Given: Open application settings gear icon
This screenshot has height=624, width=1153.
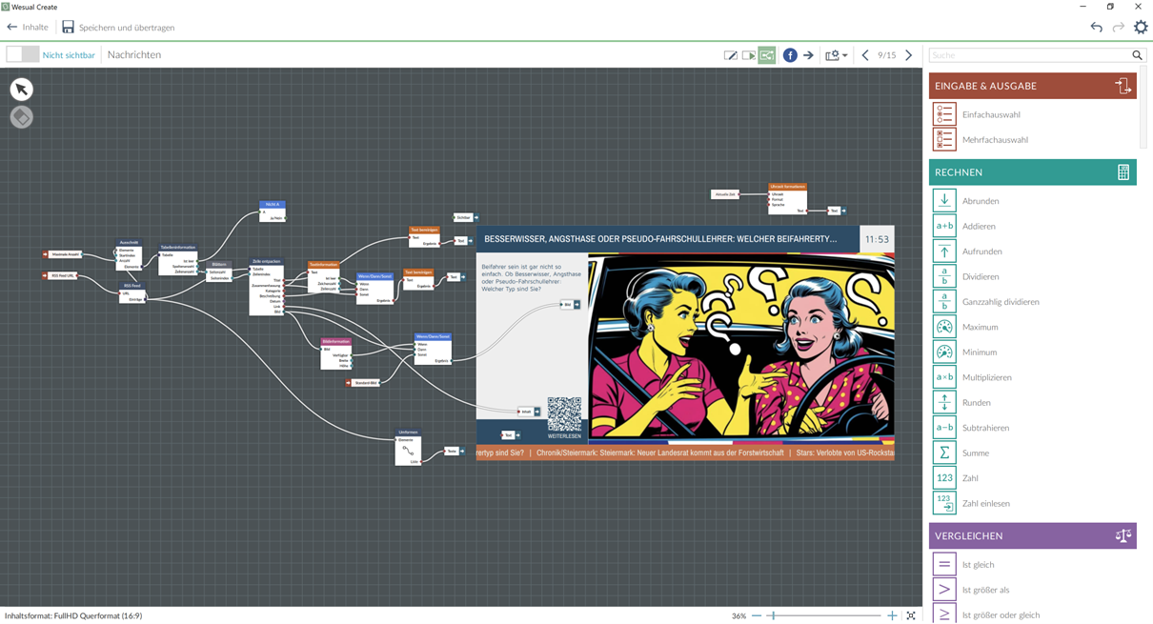Looking at the screenshot, I should tap(1141, 27).
